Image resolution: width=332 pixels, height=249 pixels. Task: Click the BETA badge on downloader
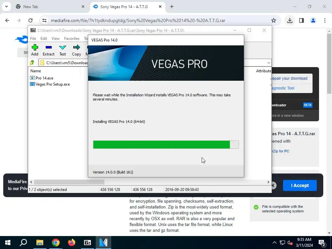tap(308, 105)
